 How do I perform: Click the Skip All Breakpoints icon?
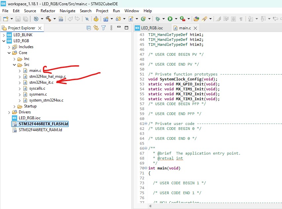[x=87, y=19]
